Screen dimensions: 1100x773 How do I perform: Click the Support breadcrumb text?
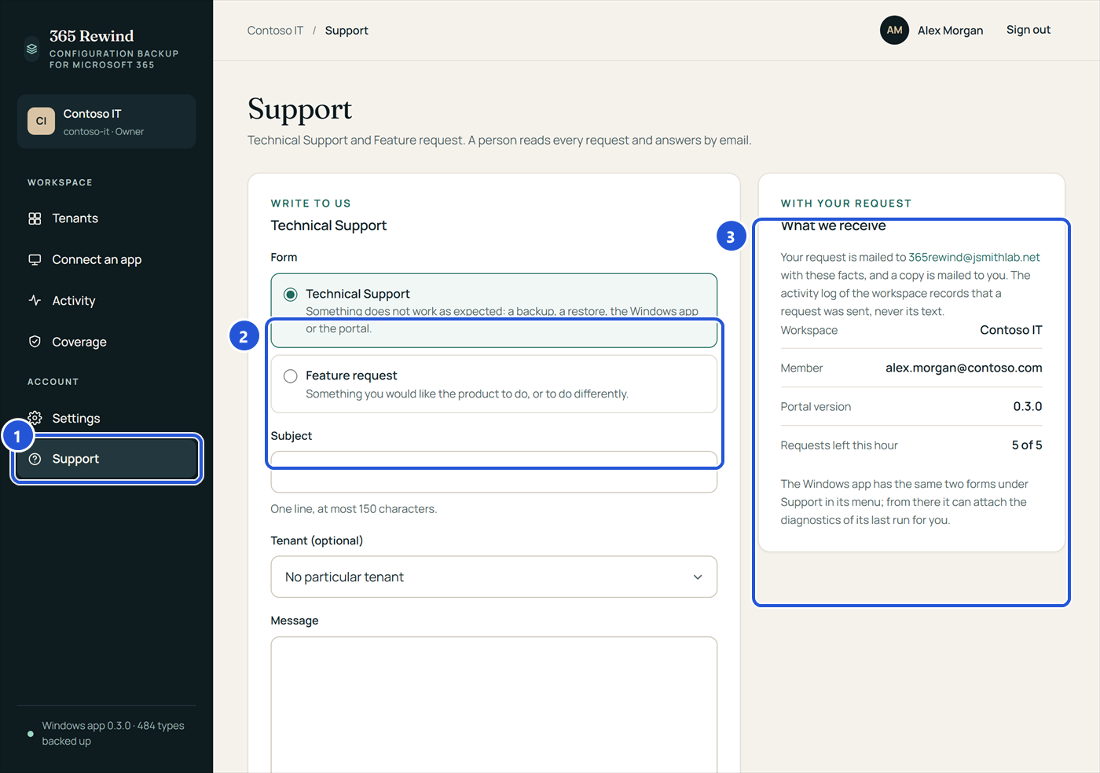tap(346, 31)
